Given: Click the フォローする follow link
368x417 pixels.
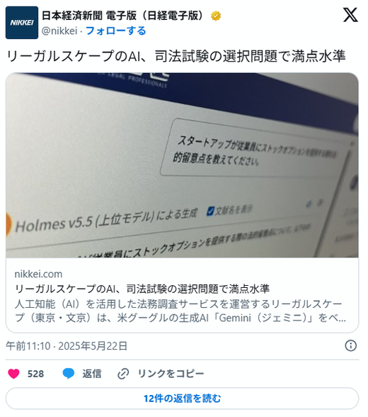Looking at the screenshot, I should click(x=115, y=31).
